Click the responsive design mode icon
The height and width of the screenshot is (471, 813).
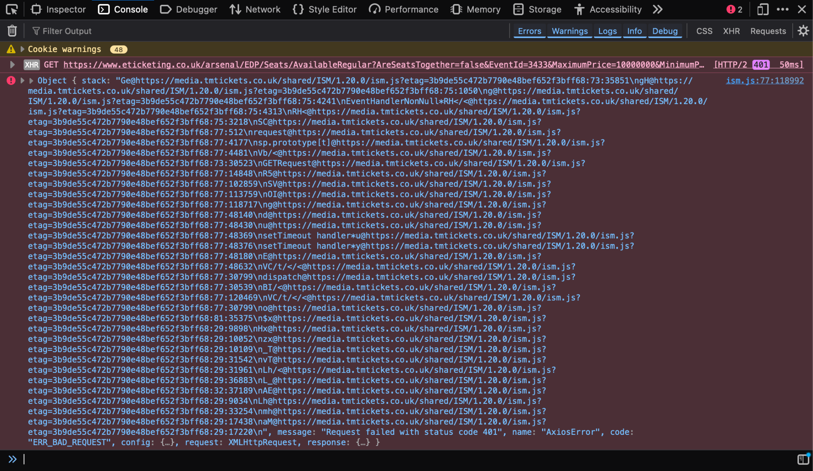coord(762,9)
